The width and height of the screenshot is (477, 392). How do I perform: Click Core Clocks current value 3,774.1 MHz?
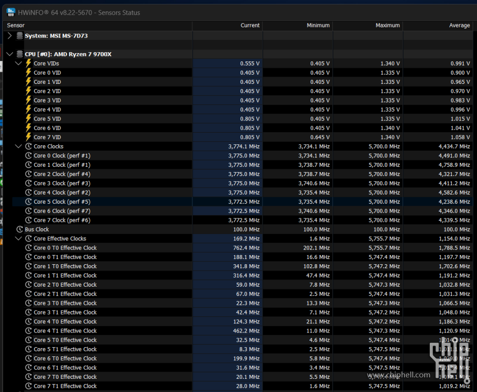[244, 146]
